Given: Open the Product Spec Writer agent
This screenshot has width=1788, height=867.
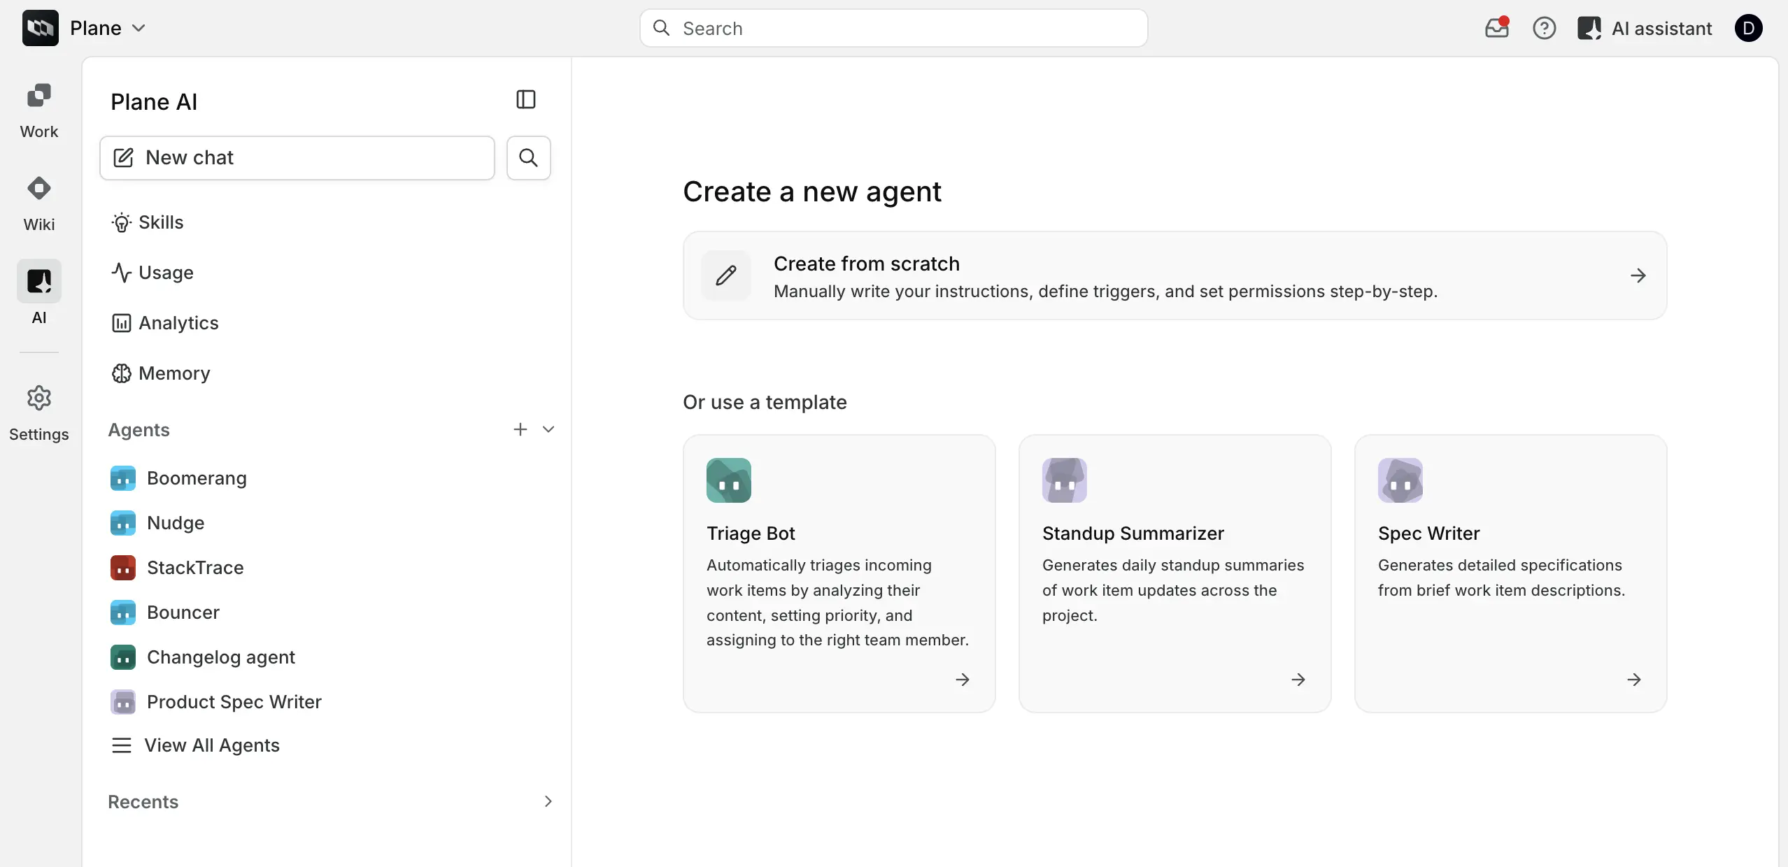Looking at the screenshot, I should click(216, 702).
